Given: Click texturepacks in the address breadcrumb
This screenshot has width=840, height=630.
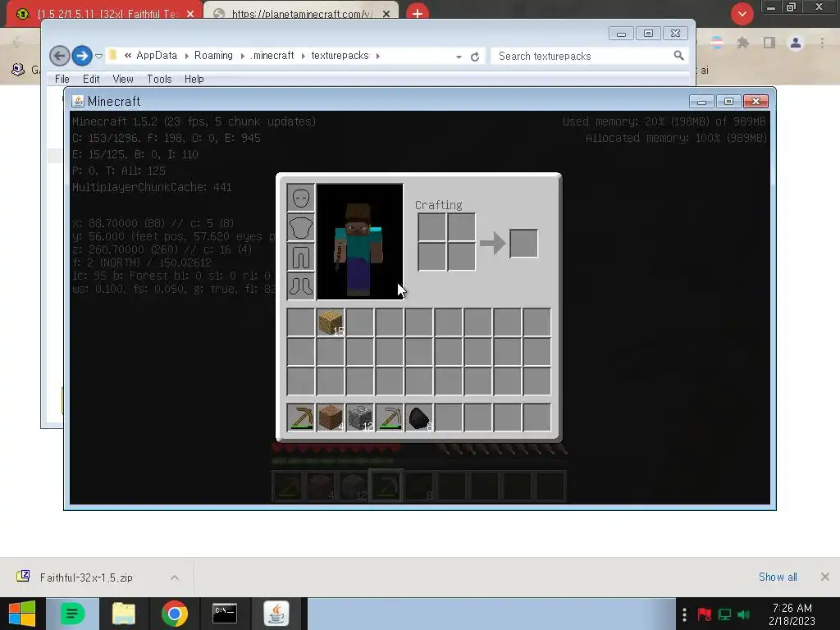Looking at the screenshot, I should [x=340, y=56].
